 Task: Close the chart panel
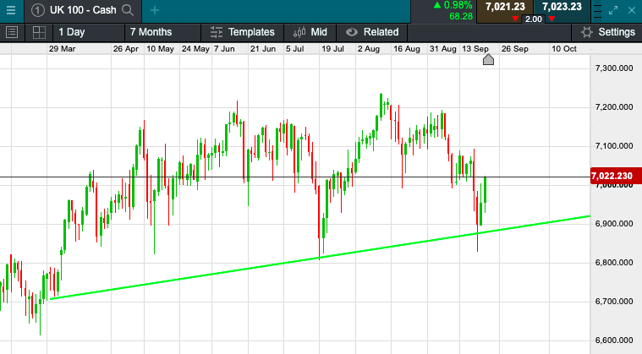click(x=634, y=10)
